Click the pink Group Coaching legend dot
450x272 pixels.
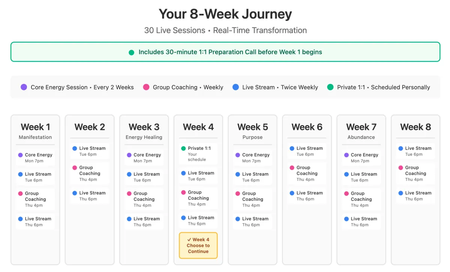point(146,87)
